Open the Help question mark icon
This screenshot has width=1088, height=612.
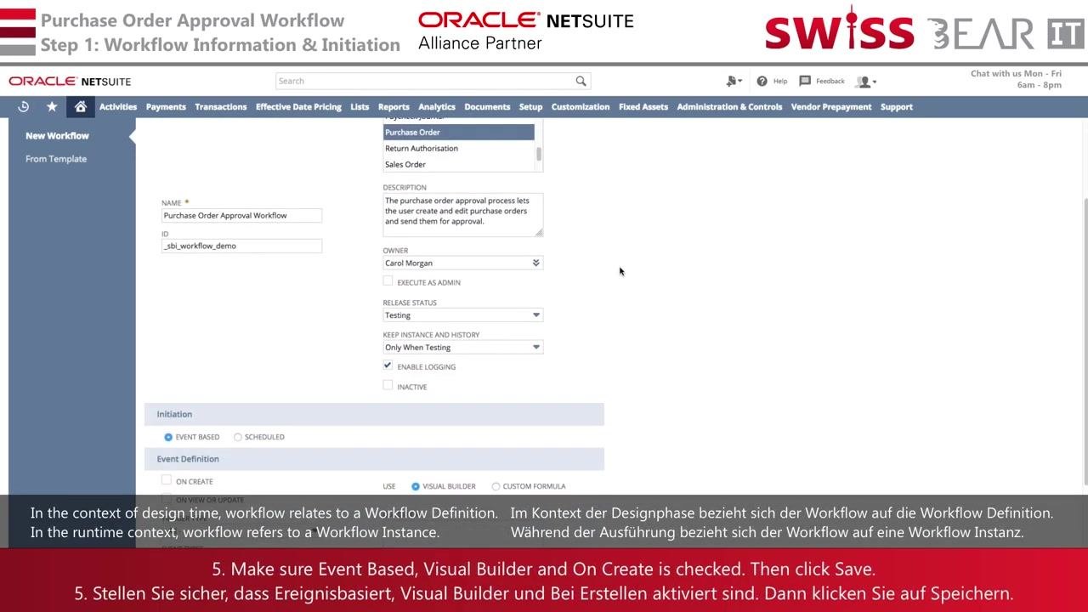[762, 82]
